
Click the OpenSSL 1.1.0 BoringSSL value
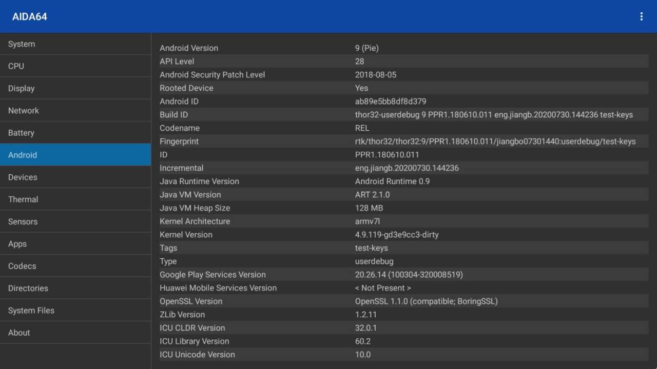[427, 301]
